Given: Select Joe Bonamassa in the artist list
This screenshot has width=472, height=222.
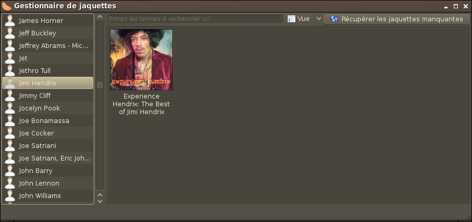Looking at the screenshot, I should 44,121.
